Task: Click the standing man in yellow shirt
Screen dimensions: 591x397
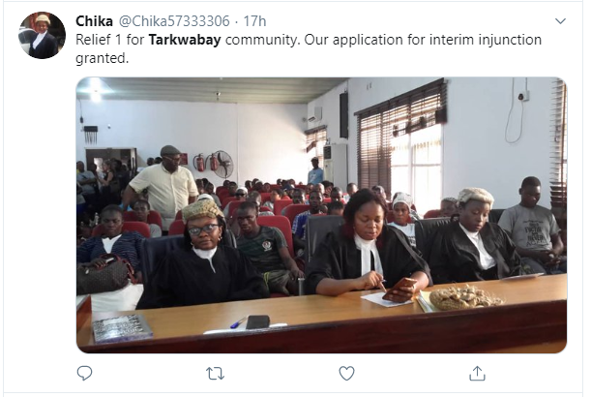Action: (x=163, y=187)
